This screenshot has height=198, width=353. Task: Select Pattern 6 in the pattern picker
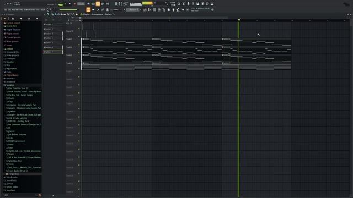(53, 47)
